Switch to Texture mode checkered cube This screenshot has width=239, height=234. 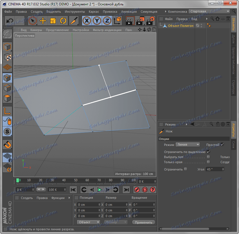click(x=7, y=57)
